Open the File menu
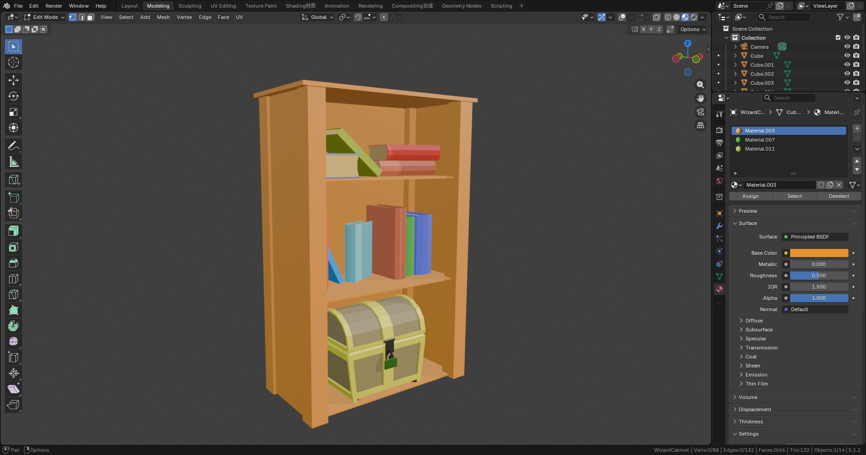 pos(18,6)
